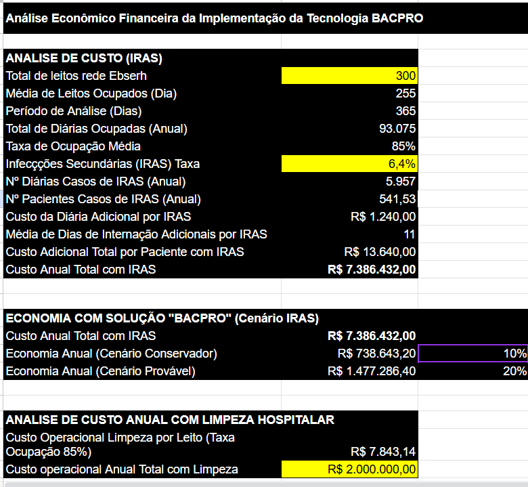Screen dimensions: 528x487
Task: Select the 10% conservative scenario cell
Action: coord(472,354)
